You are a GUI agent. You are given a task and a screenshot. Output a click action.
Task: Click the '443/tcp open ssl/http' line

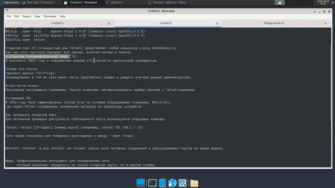[x=75, y=36]
